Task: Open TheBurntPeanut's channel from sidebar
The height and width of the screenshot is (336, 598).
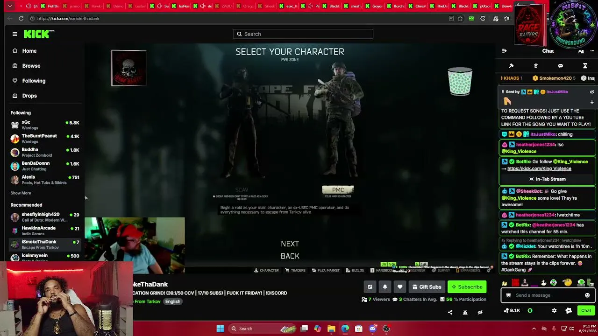Action: point(45,139)
